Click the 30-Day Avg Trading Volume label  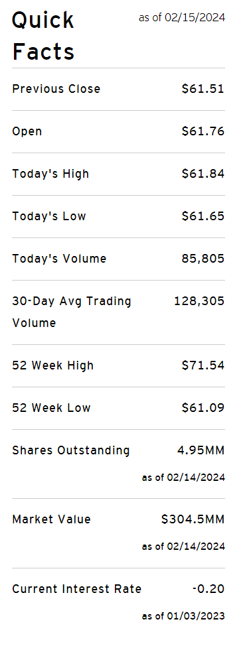pos(72,312)
